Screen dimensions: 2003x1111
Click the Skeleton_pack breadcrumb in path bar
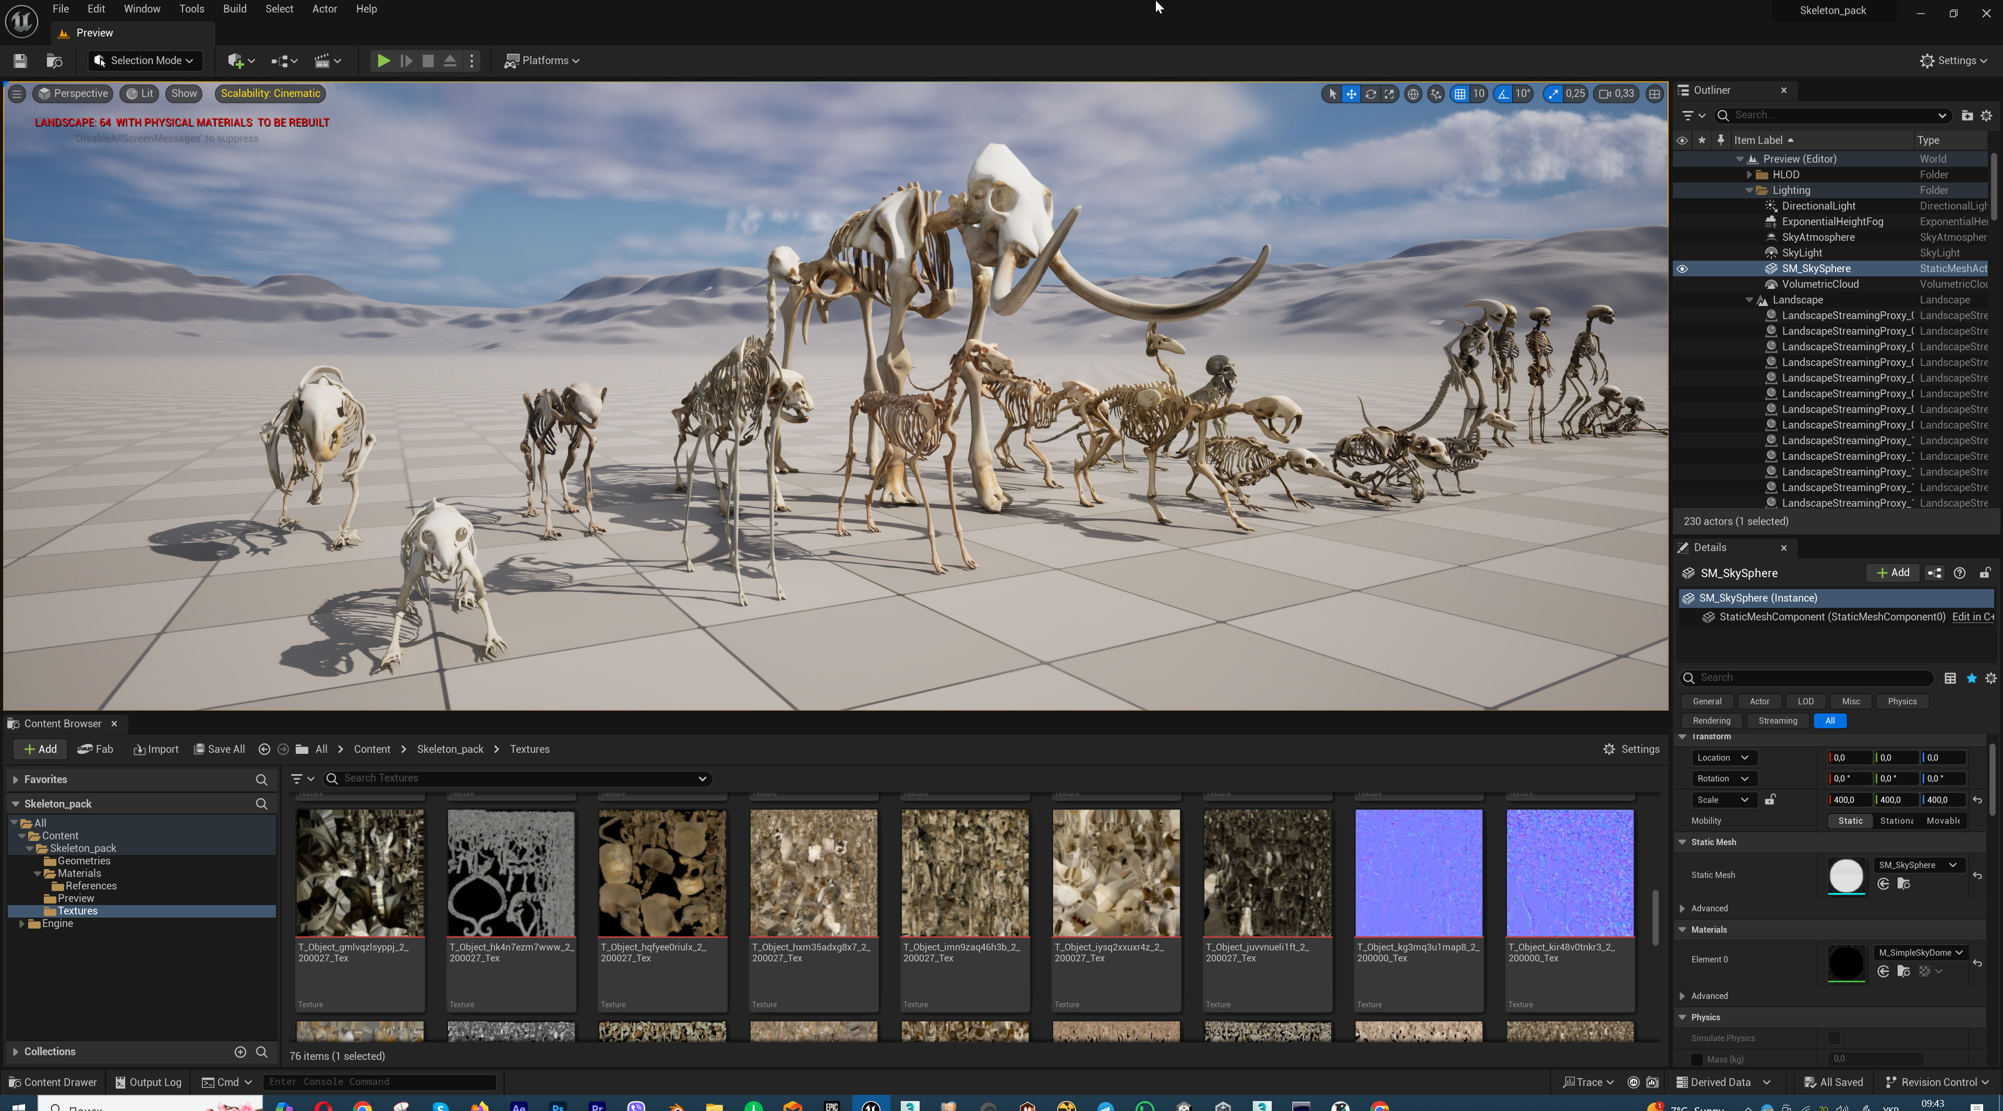tap(450, 749)
